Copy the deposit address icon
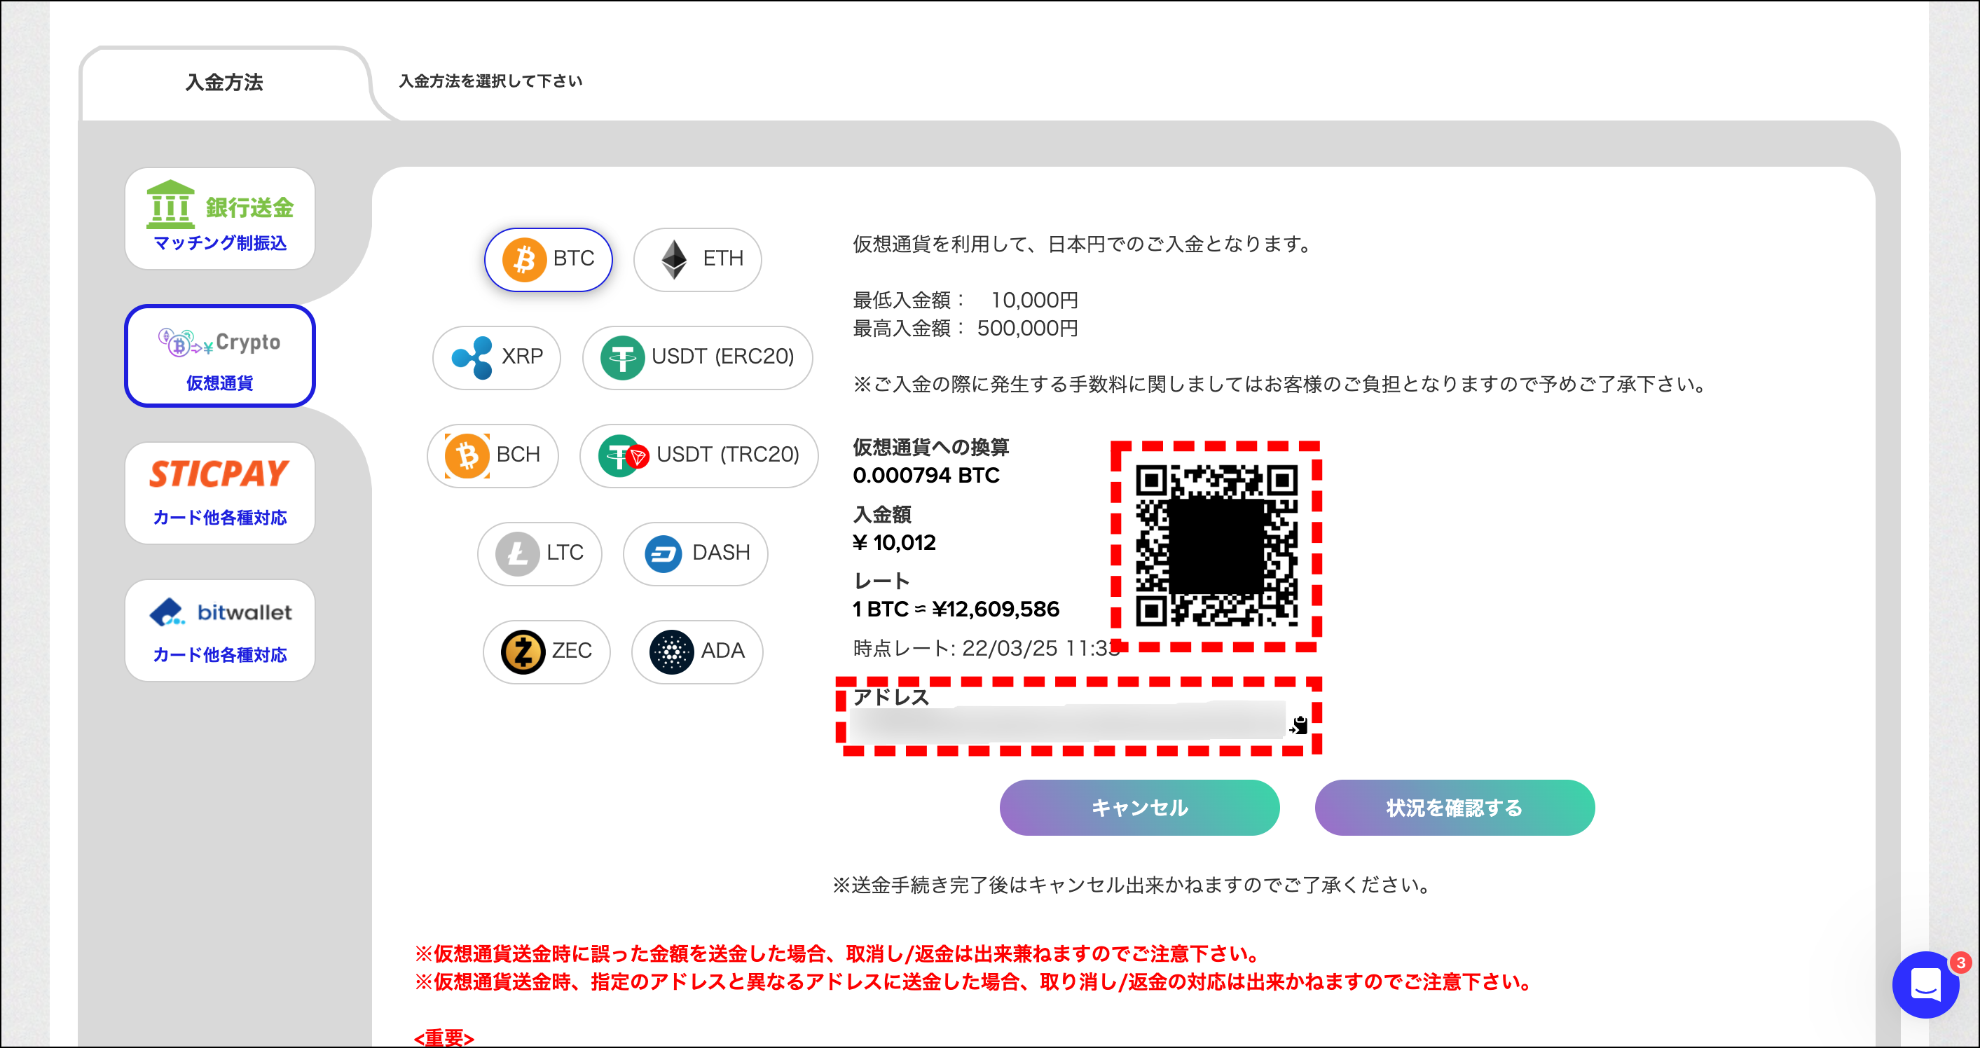The image size is (1980, 1048). point(1299,724)
